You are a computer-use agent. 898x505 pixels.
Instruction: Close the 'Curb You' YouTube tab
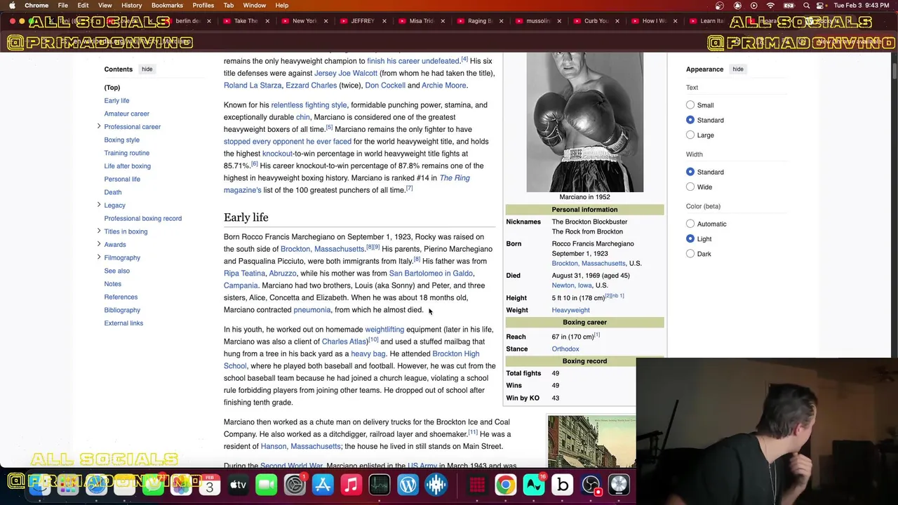[x=617, y=21]
